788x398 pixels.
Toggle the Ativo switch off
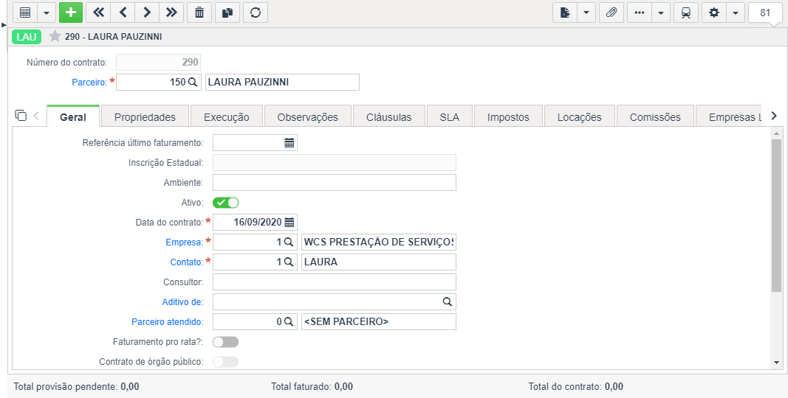point(226,203)
